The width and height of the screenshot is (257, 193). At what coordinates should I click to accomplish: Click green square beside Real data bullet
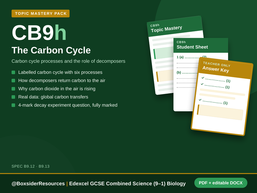[13, 97]
